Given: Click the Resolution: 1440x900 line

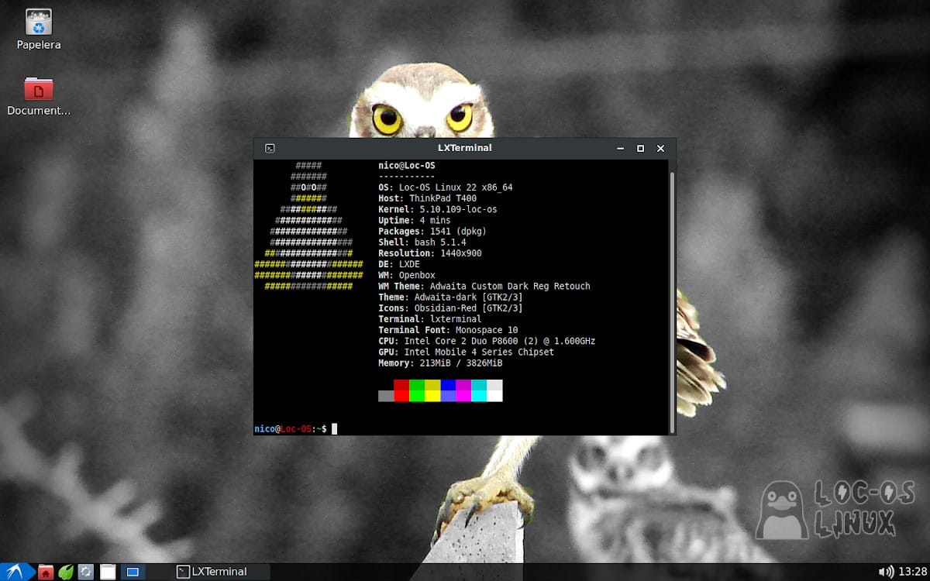Looking at the screenshot, I should pos(430,253).
